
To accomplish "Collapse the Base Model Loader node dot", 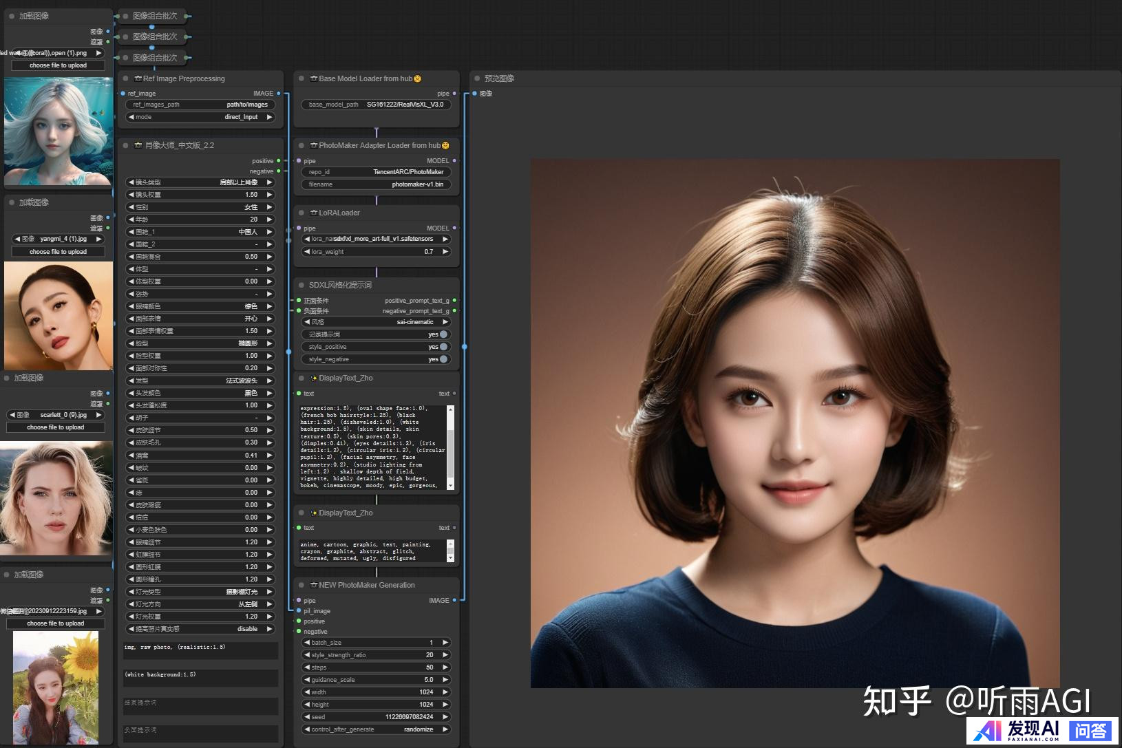I will [x=301, y=78].
